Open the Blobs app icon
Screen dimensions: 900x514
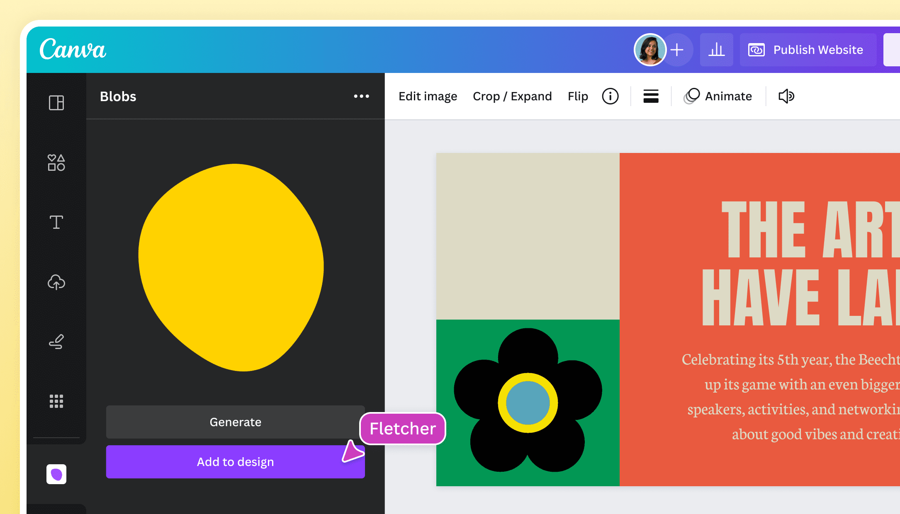(x=56, y=474)
